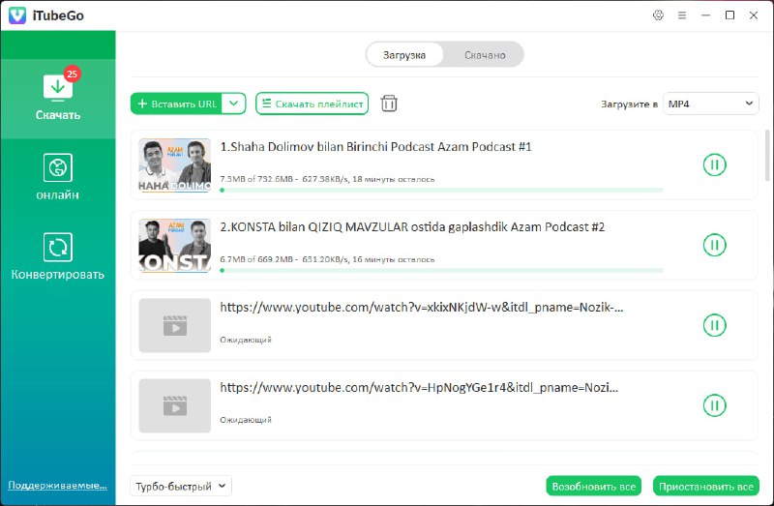Click URL text with HpNogYGe1r4

pyautogui.click(x=419, y=388)
